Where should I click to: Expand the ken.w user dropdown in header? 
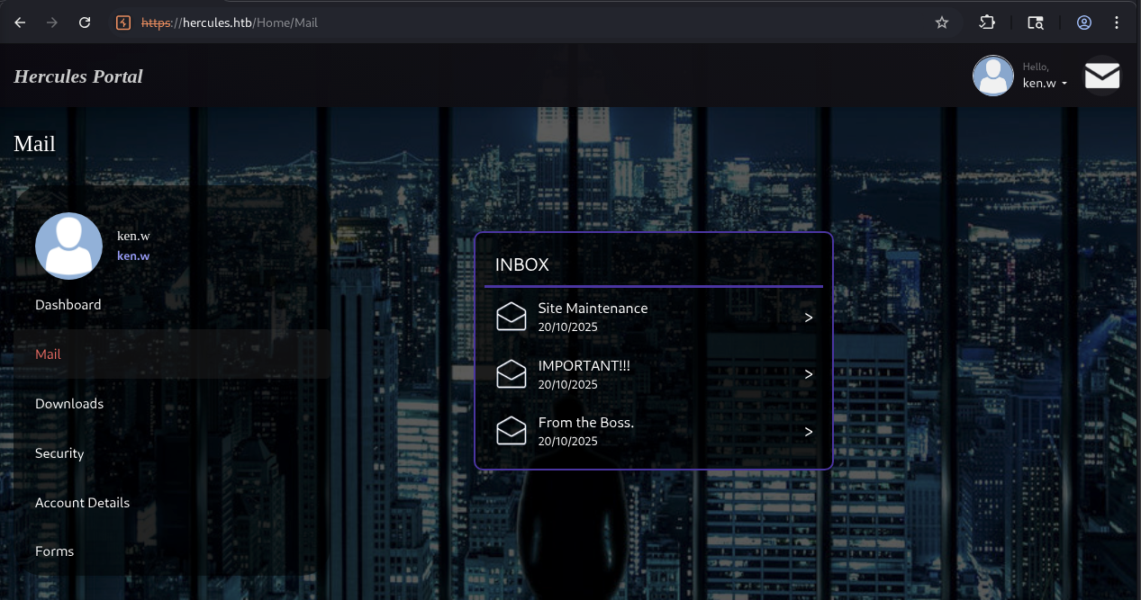[1045, 83]
